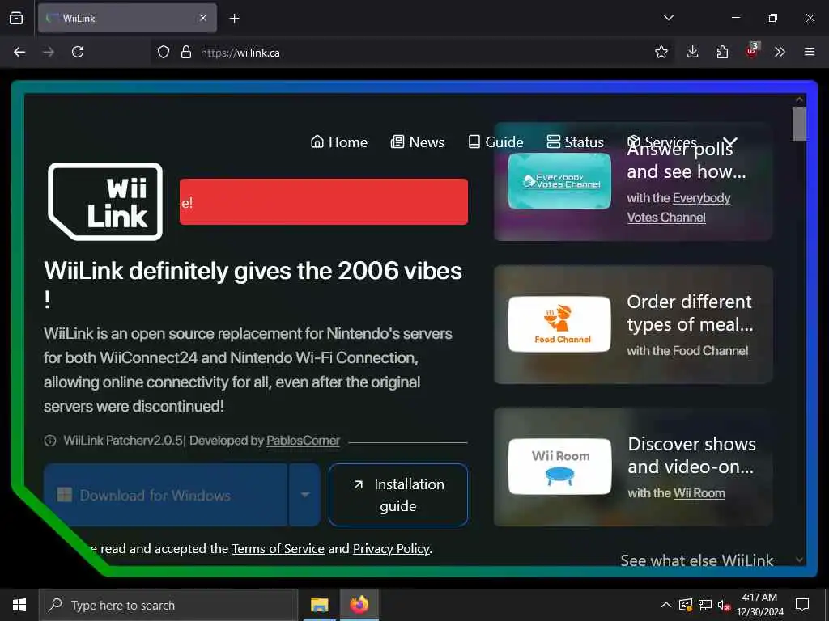
Task: Open the Extensions puzzle icon
Action: 722,52
